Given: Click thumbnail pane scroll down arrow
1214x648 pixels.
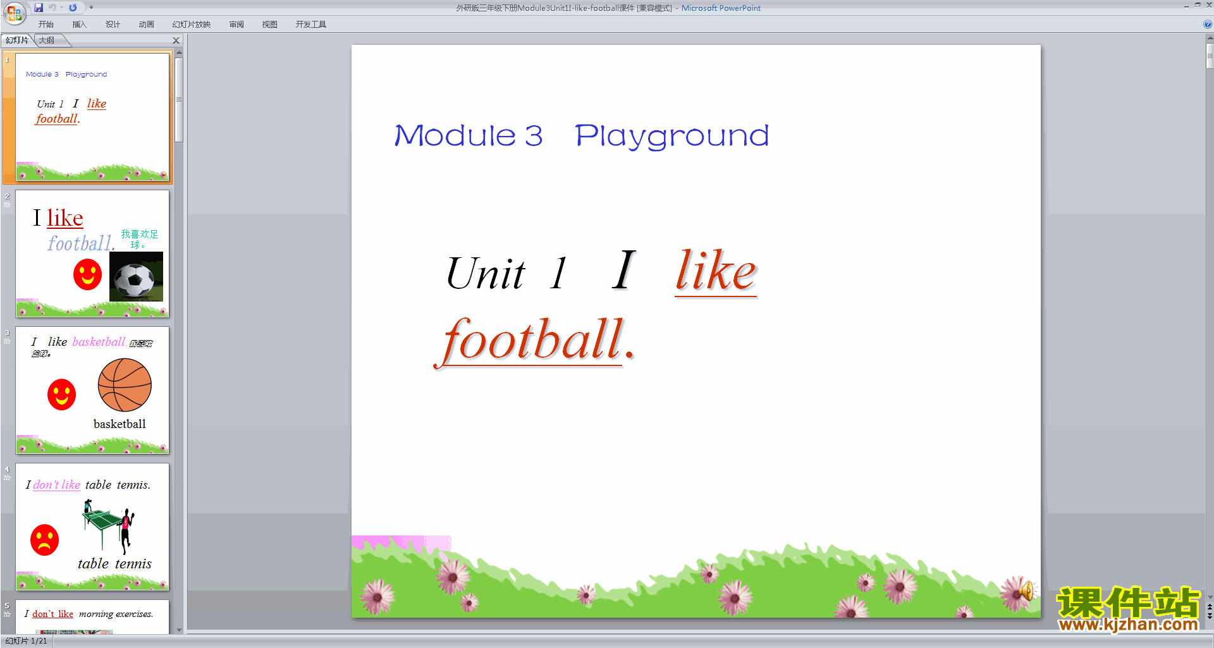Looking at the screenshot, I should [179, 630].
